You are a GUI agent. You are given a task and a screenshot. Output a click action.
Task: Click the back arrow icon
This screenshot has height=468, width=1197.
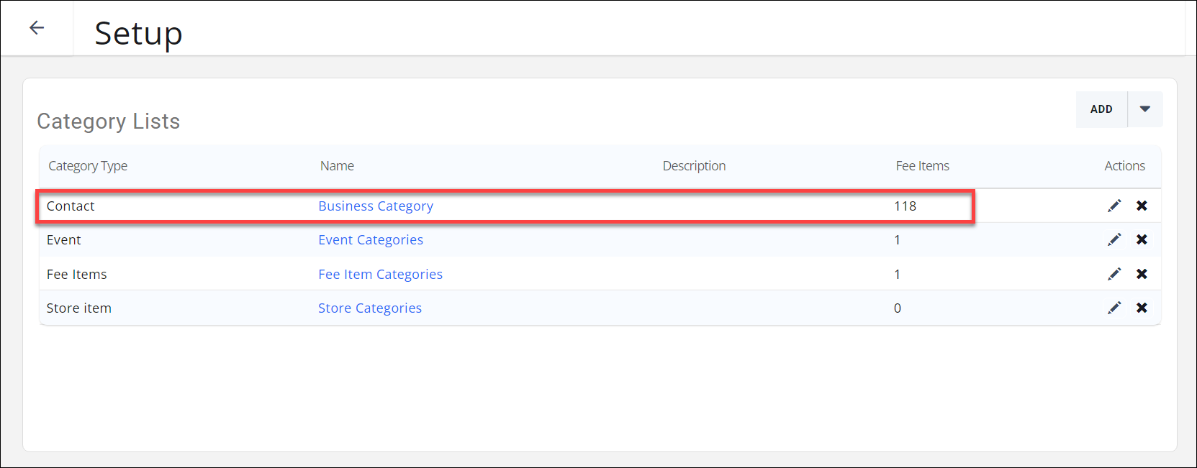coord(37,28)
